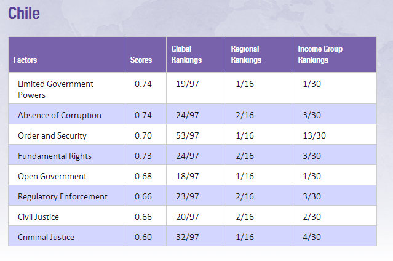Select the 53/97 global ranking cell

click(186, 135)
